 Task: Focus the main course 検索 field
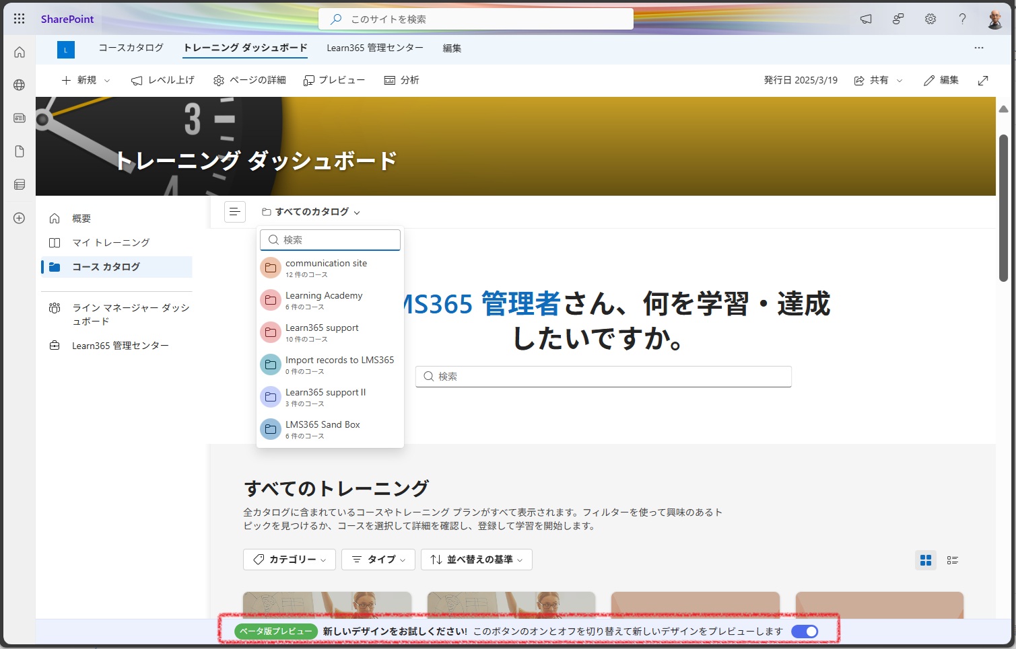coord(603,377)
